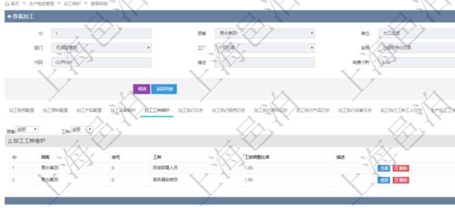Click the purple 修改 button
Image resolution: width=455 pixels, height=208 pixels.
coord(142,89)
